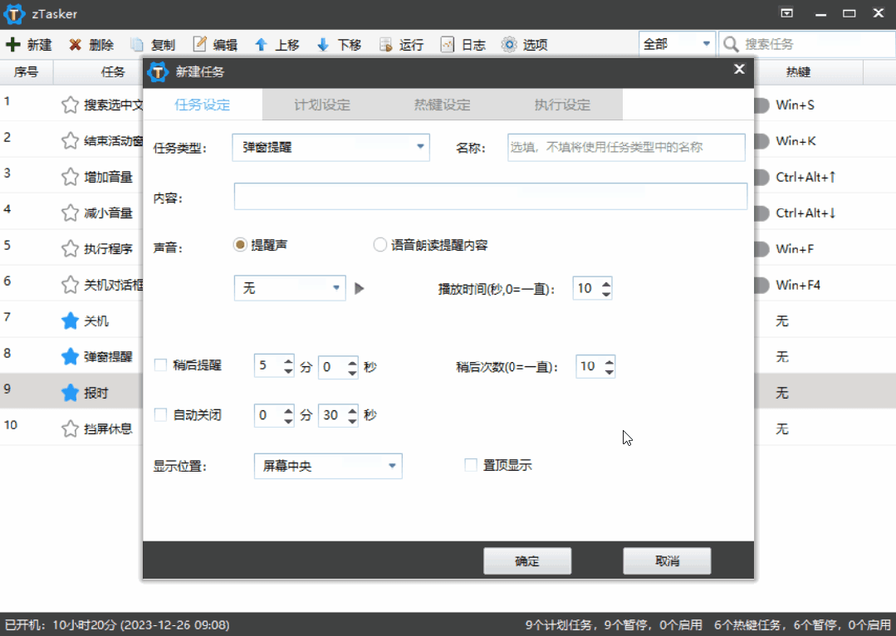Open the 日志 (Log) toolbar icon

click(448, 45)
